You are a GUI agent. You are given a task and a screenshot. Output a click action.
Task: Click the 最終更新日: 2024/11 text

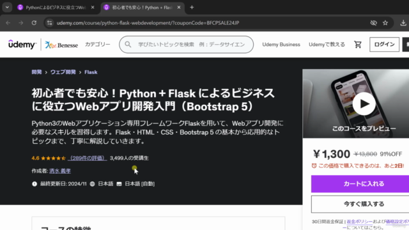63,184
